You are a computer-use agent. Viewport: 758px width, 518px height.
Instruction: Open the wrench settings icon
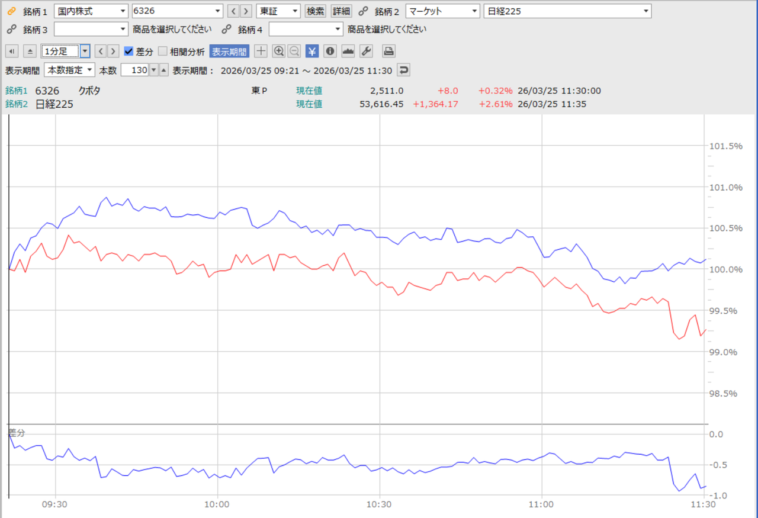366,52
